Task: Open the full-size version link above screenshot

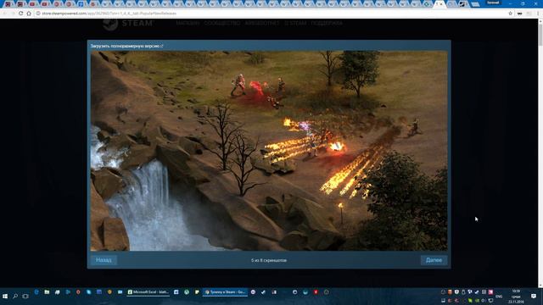Action: (126, 46)
